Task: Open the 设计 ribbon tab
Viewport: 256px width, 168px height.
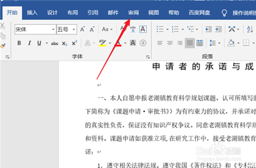Action: click(x=52, y=13)
